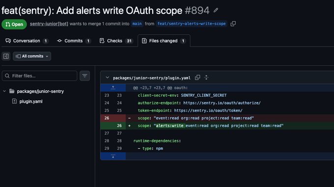Screen dimensions: 334x187
Task: Click new line number 29 in the diff gutter
Action: (119, 148)
